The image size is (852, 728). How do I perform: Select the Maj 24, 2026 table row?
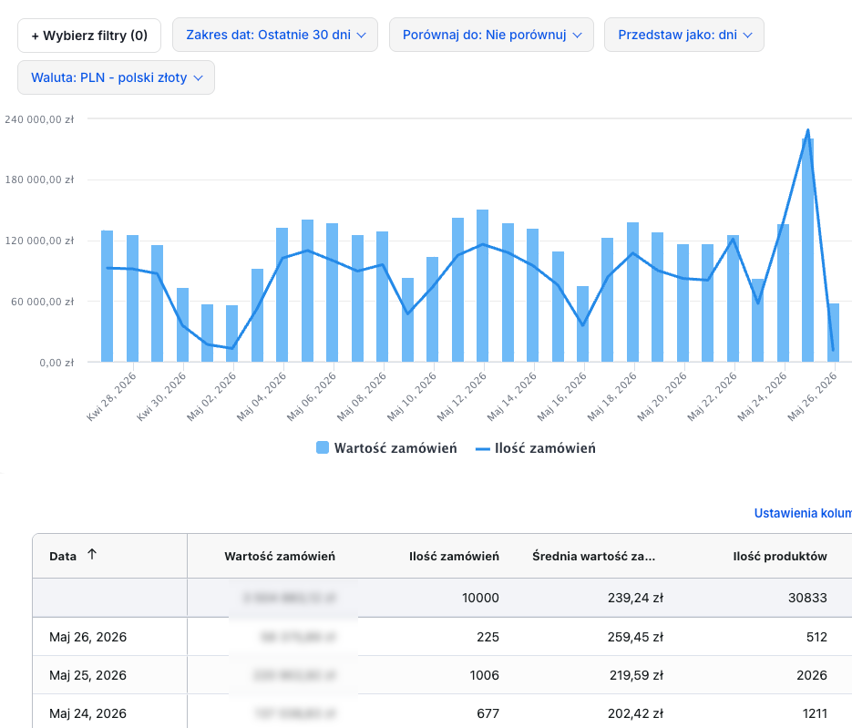[x=442, y=712]
